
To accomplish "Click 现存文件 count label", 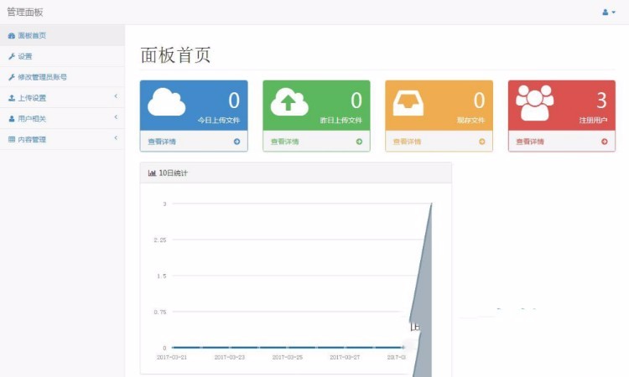I will [x=470, y=120].
